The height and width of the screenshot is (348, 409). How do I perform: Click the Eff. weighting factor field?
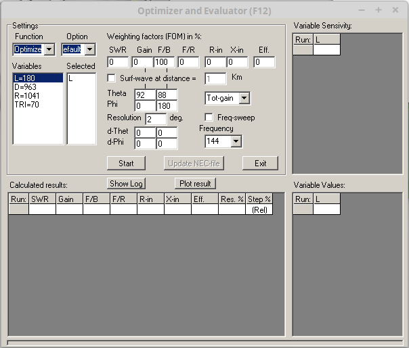265,62
